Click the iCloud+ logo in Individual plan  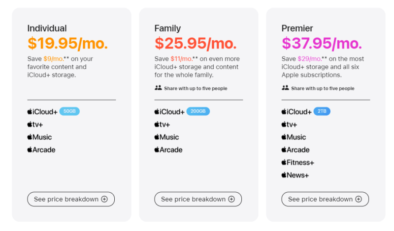[42, 112]
